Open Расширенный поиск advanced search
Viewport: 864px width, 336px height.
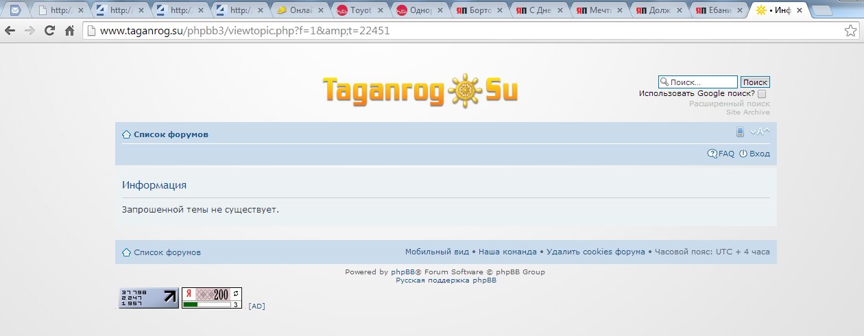[x=730, y=104]
